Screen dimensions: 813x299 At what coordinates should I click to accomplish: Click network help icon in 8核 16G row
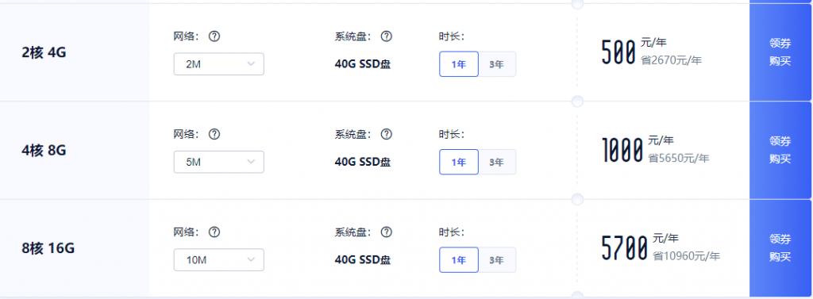point(214,232)
